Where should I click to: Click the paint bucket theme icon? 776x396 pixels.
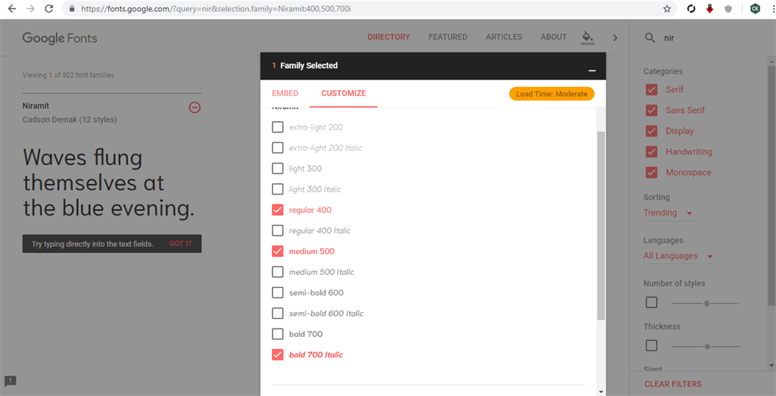tap(587, 38)
